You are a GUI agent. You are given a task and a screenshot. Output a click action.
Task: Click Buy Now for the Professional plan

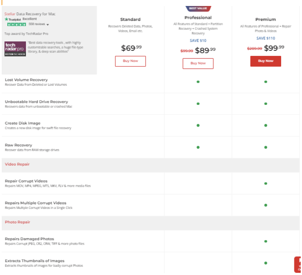pos(198,63)
